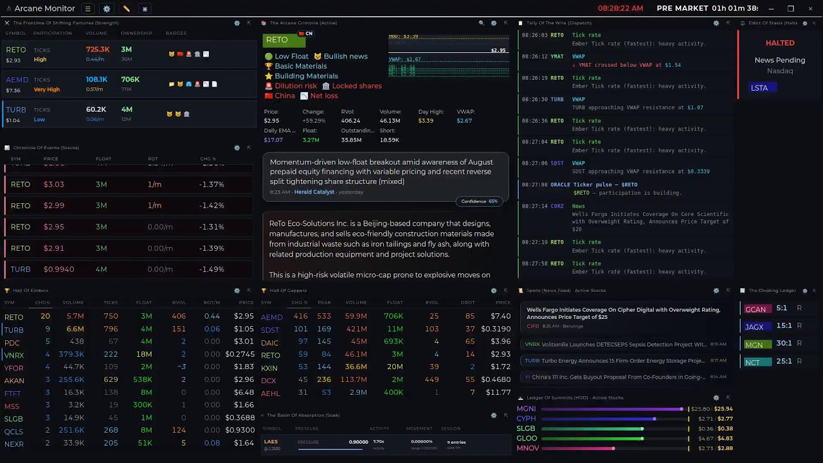The image size is (823, 463).
Task: Pop out the Spells News Feed panel
Action: [728, 290]
